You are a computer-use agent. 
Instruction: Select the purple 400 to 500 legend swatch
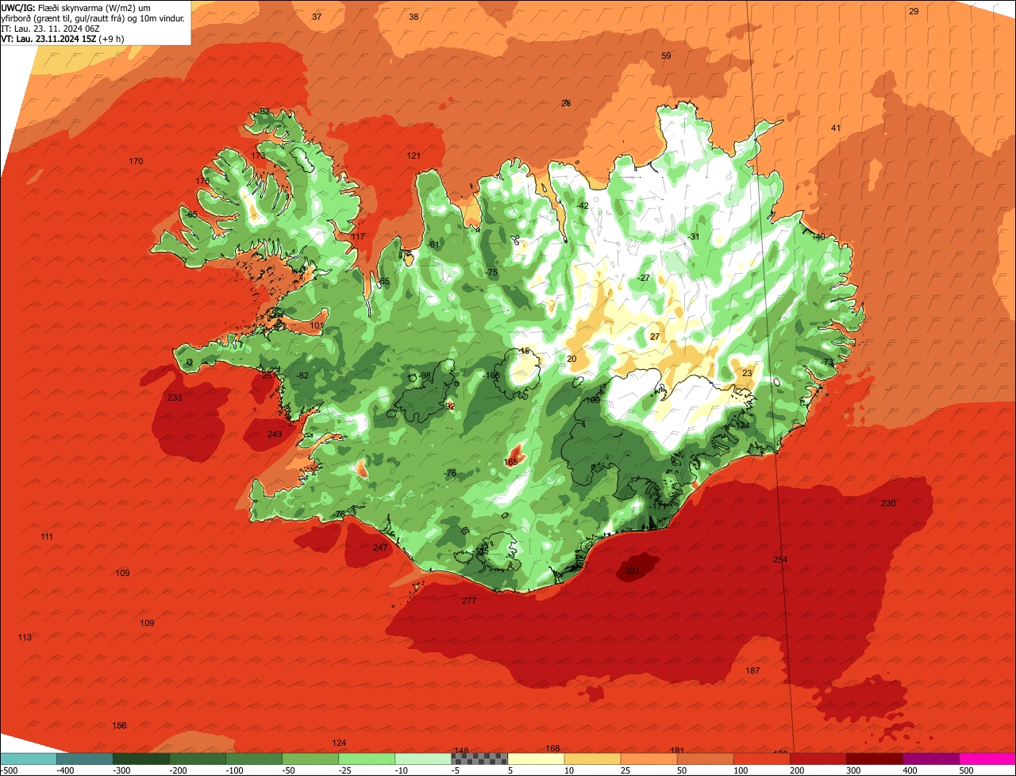coord(931,759)
